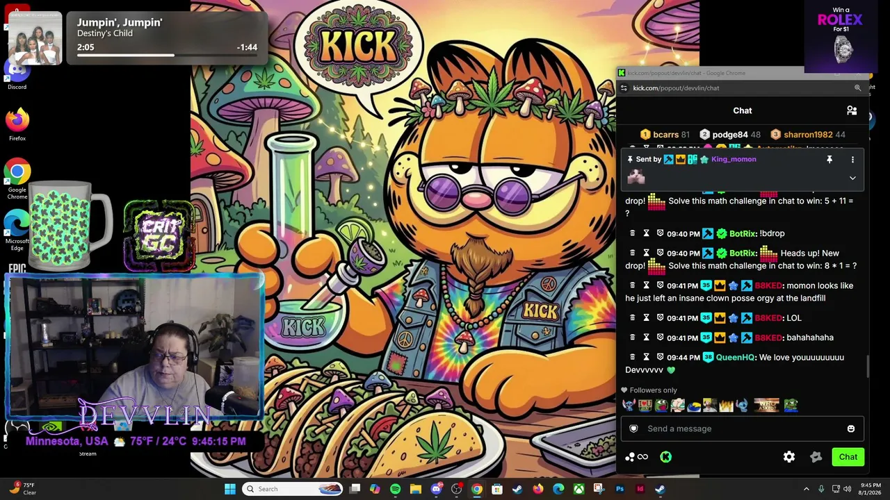Viewport: 890px width, 500px height.
Task: Open the chat user list icon
Action: (x=852, y=110)
